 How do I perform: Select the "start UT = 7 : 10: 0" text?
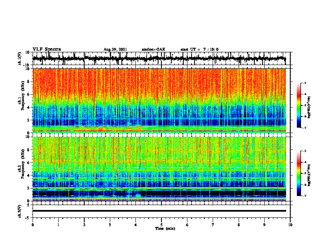point(199,49)
